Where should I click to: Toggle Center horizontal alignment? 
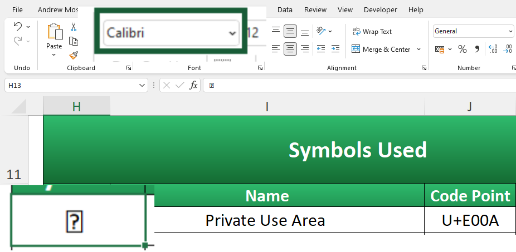(x=290, y=49)
